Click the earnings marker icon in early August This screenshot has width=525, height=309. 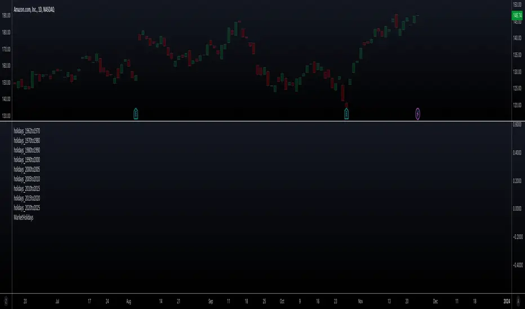(136, 114)
